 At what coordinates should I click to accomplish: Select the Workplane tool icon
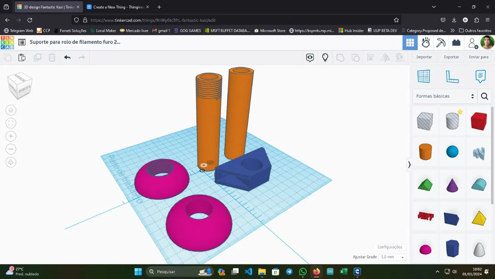pyautogui.click(x=423, y=76)
